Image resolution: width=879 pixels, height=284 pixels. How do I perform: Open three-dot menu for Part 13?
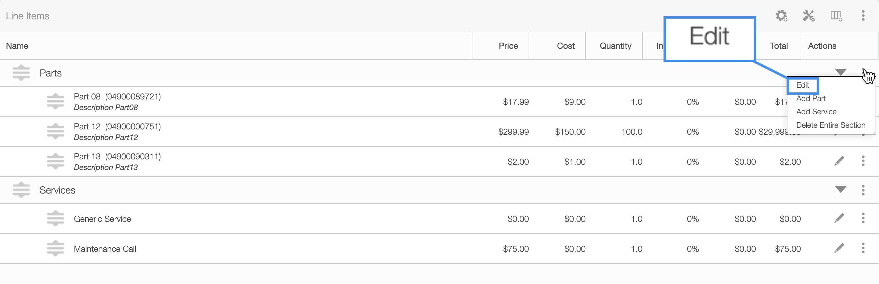click(863, 161)
